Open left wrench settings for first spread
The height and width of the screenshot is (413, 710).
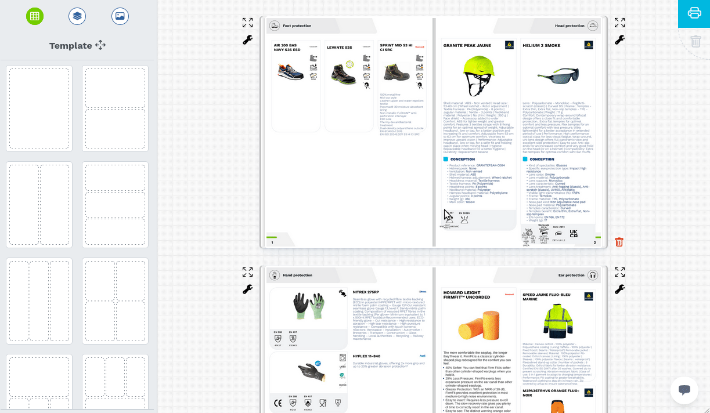point(248,40)
